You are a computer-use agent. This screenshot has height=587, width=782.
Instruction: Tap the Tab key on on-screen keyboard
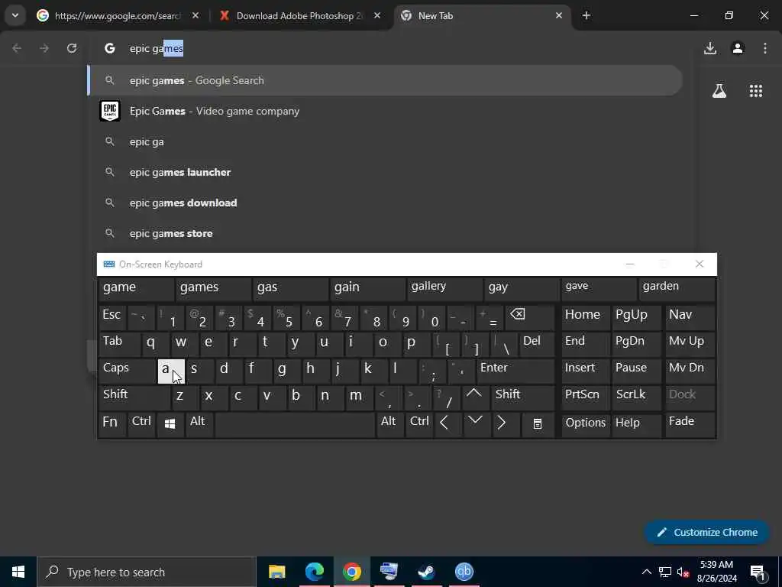click(x=119, y=343)
